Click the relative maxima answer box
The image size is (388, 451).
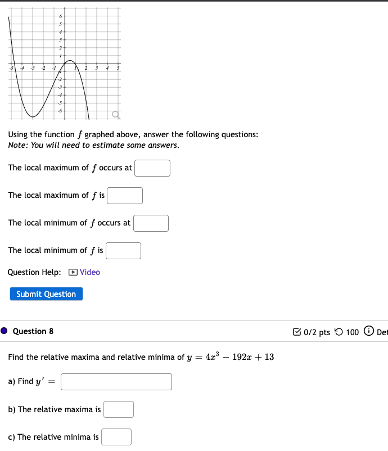click(118, 409)
